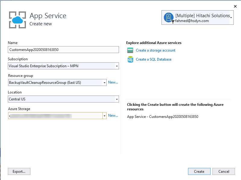Click into the Name input field
This screenshot has width=241, height=180.
(x=63, y=50)
